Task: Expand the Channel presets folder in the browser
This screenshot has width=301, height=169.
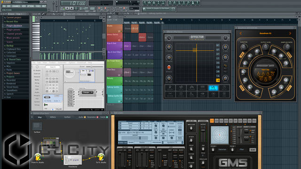Action: pos(14,34)
